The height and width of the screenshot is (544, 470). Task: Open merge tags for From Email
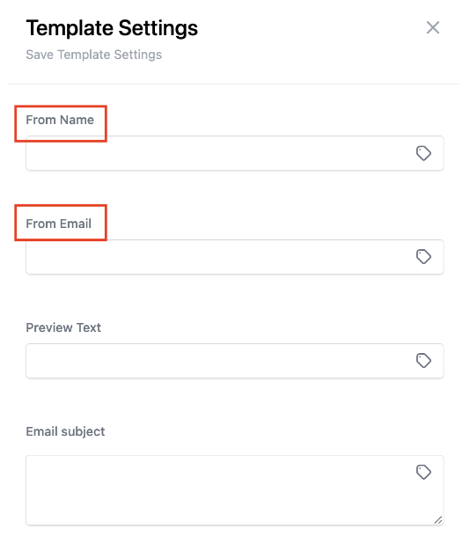pos(423,257)
